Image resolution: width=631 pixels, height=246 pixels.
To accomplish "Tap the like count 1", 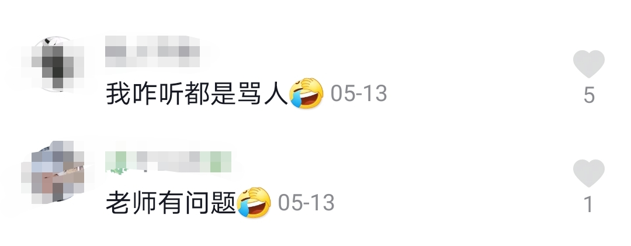I will pyautogui.click(x=589, y=205).
